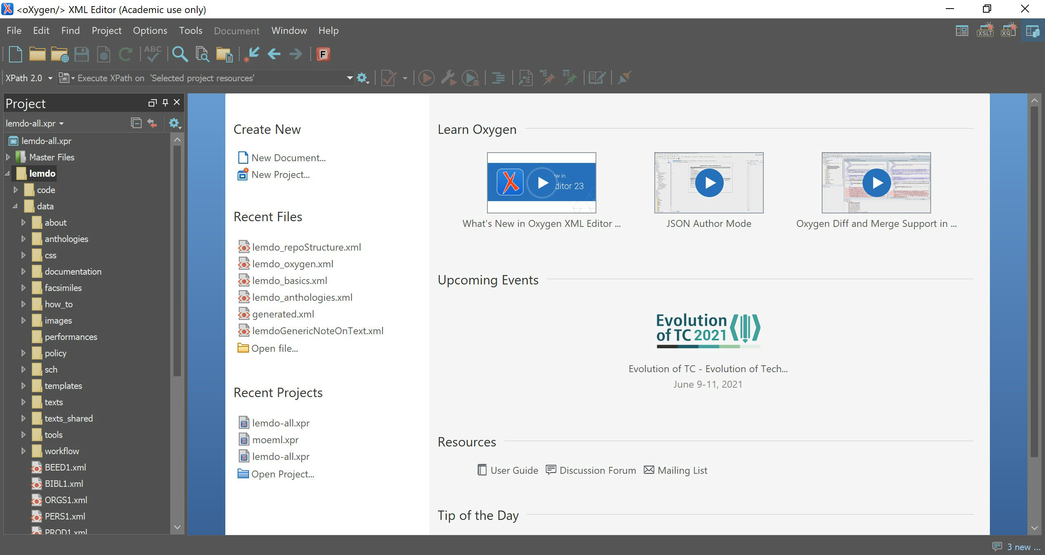Screen dimensions: 1045x555
Task: Open XQuery debugger perspective icon
Action: (1008, 31)
